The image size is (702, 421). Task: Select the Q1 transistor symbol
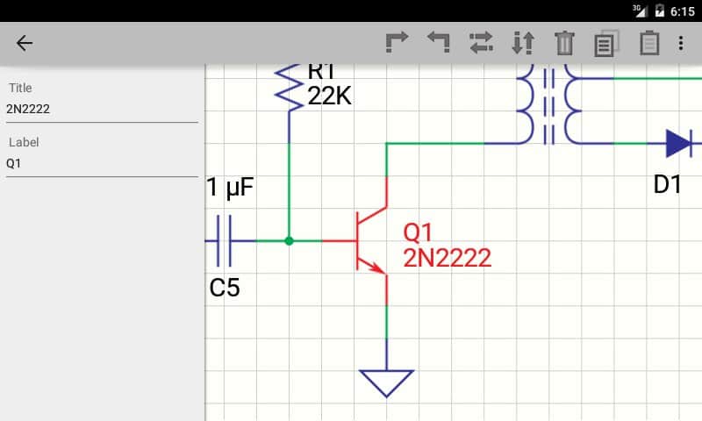pyautogui.click(x=370, y=239)
